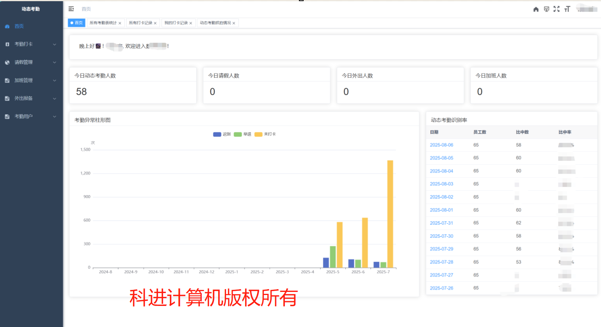Click the blue 迟到 legend swatch

click(217, 134)
